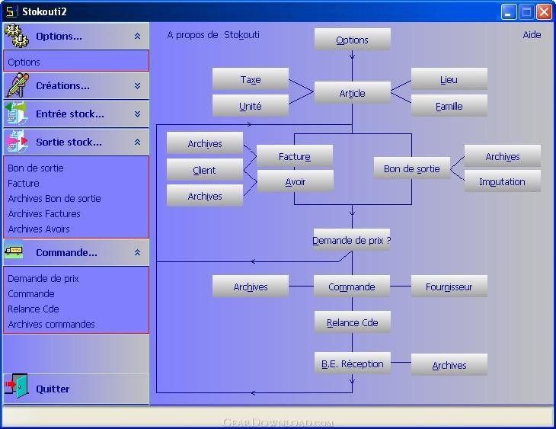Click the Taxe button

click(251, 79)
